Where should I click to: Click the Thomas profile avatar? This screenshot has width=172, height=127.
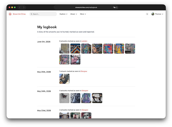click(x=153, y=14)
